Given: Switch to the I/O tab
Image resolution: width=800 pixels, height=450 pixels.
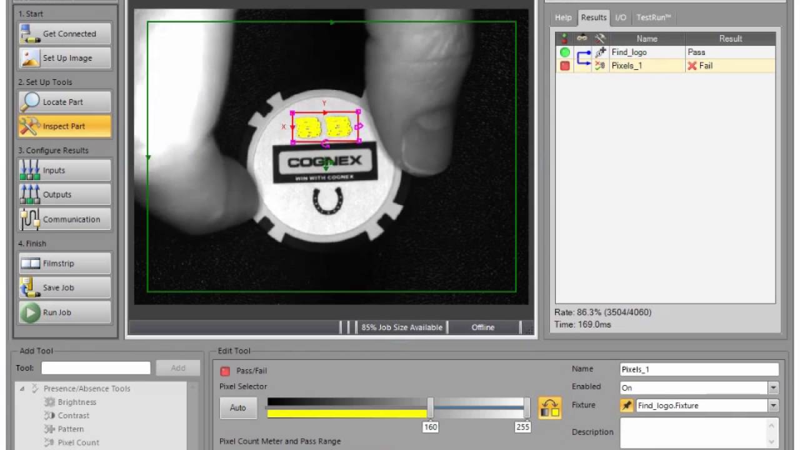Looking at the screenshot, I should [x=621, y=17].
